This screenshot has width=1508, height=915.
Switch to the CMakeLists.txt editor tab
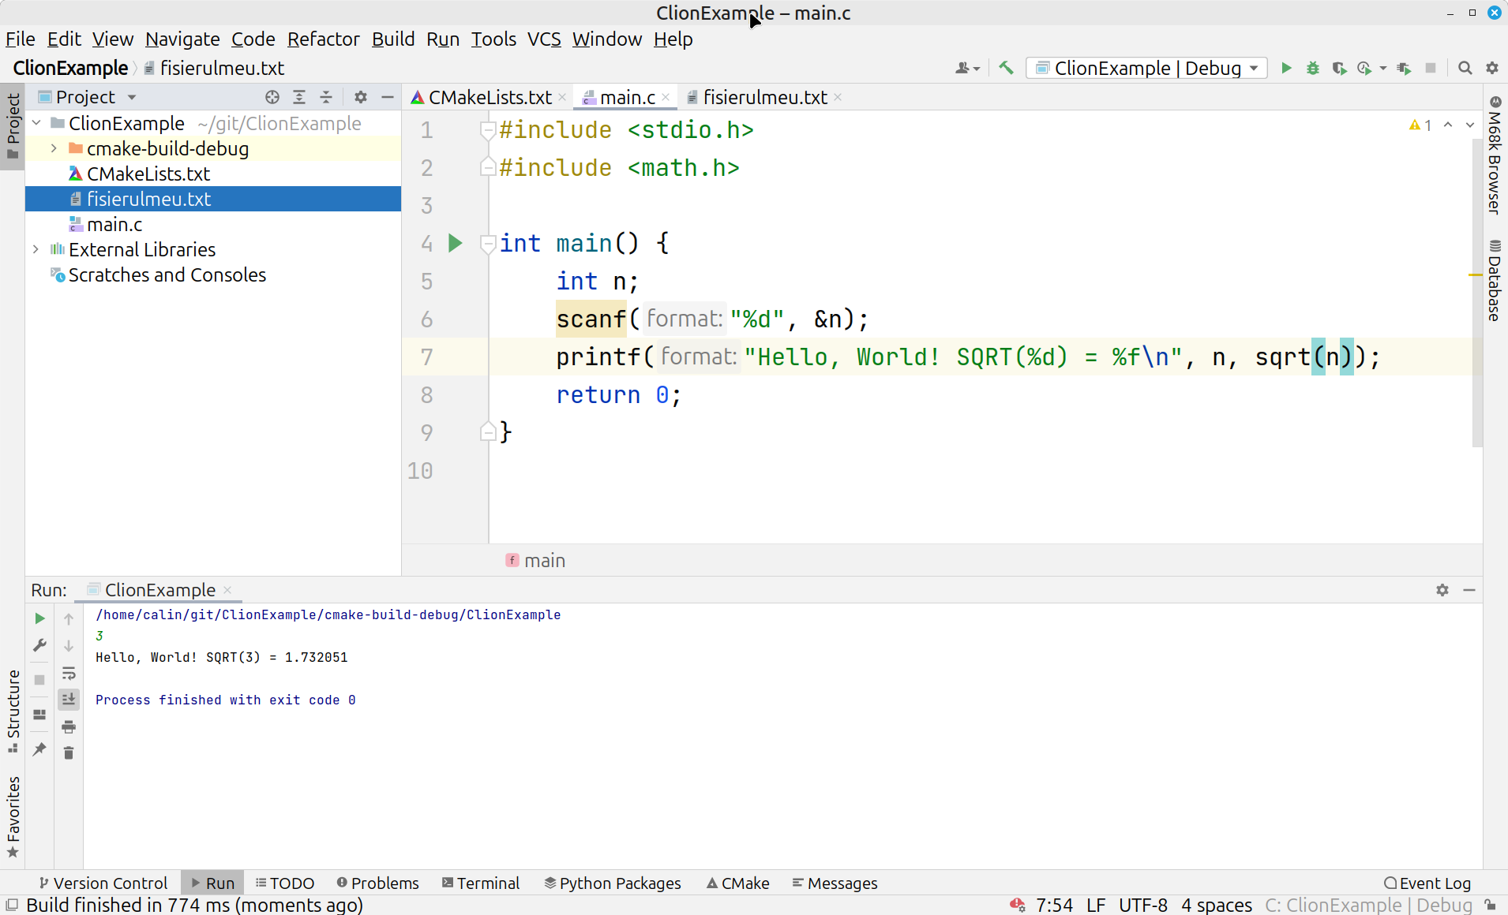490,97
